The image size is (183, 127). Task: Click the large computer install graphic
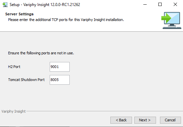pyautogui.click(x=171, y=20)
